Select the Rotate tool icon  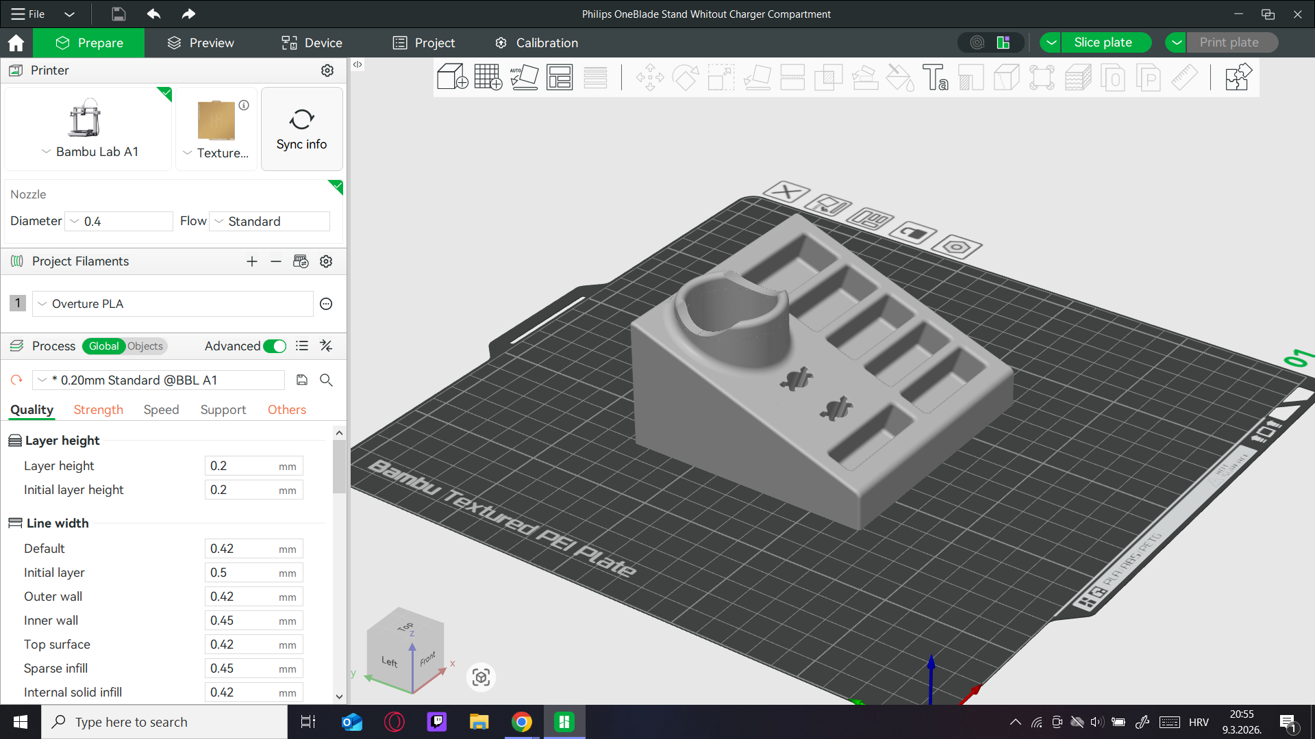(686, 77)
